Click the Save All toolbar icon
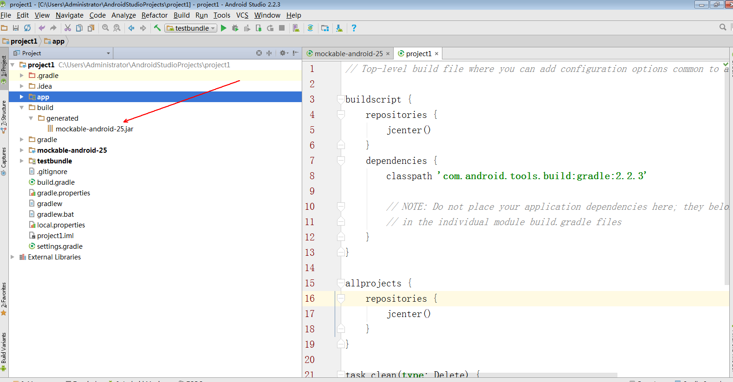The height and width of the screenshot is (382, 733). pos(16,28)
